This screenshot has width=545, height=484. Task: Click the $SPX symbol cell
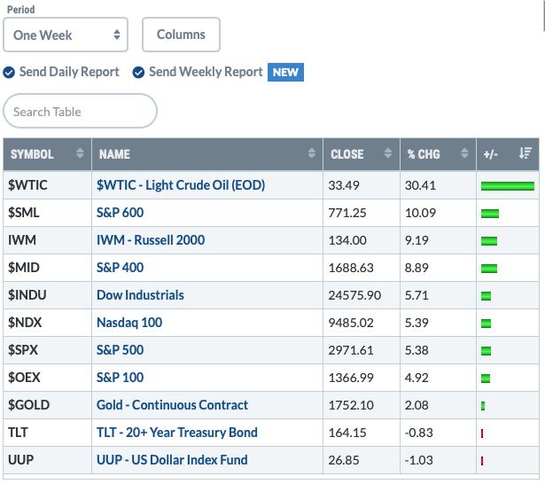point(47,350)
